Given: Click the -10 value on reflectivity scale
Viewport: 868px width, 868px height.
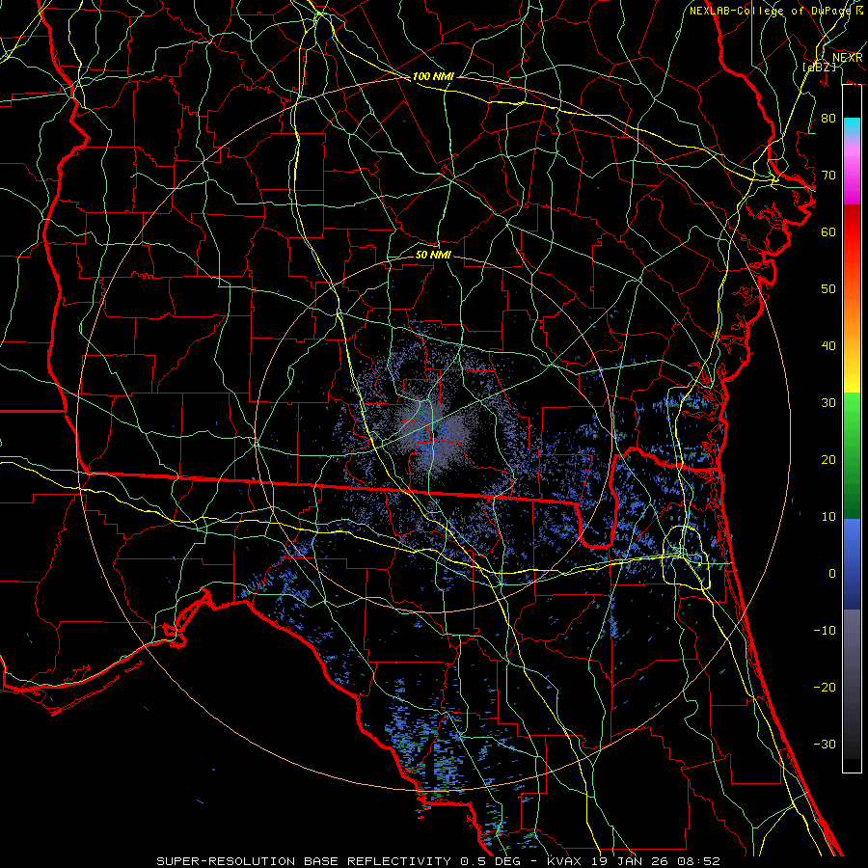Looking at the screenshot, I should tap(825, 631).
